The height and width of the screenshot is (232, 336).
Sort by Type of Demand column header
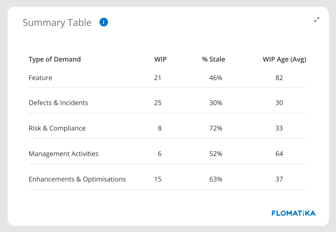coord(55,60)
